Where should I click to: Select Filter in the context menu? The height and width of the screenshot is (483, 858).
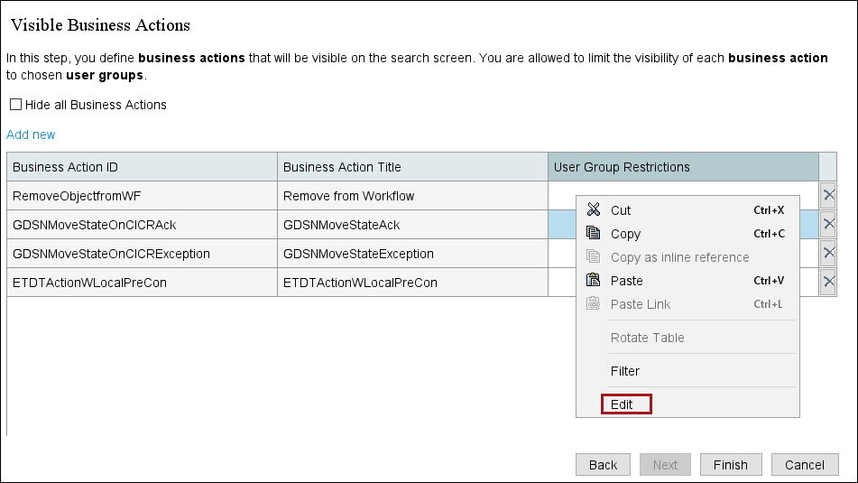tap(625, 371)
